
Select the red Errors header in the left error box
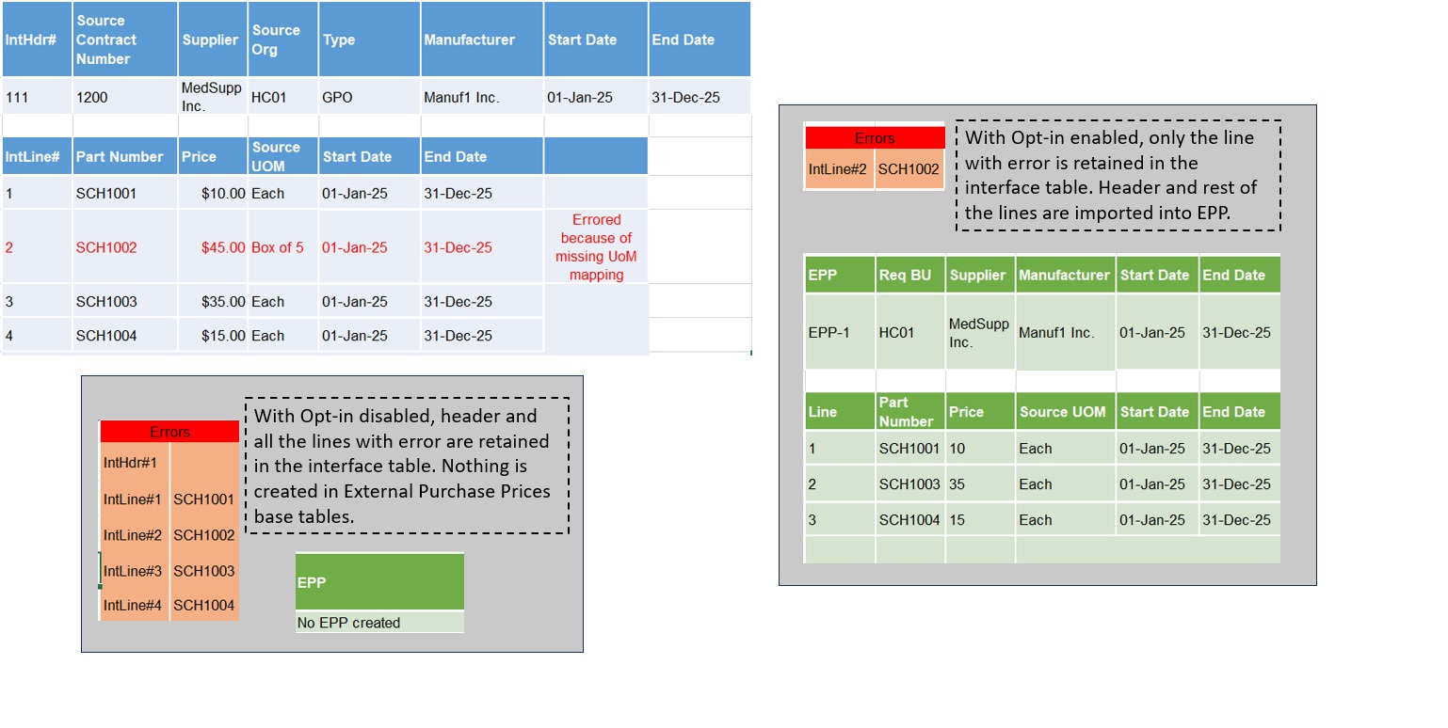click(169, 432)
